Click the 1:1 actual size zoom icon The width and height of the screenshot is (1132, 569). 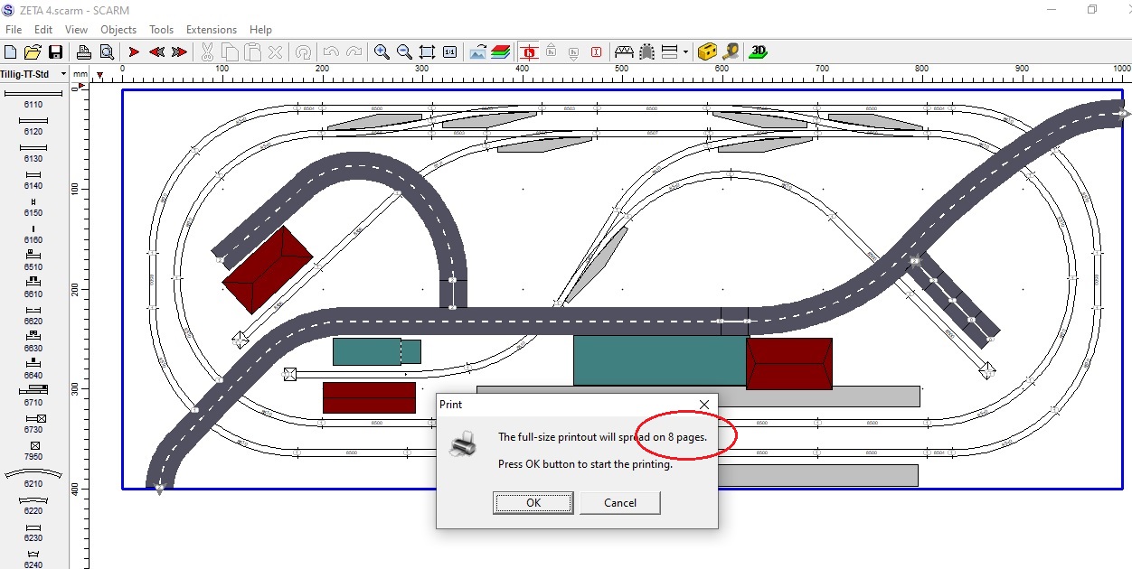(x=450, y=52)
